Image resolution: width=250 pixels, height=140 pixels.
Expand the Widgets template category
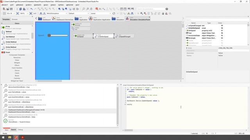17,63
